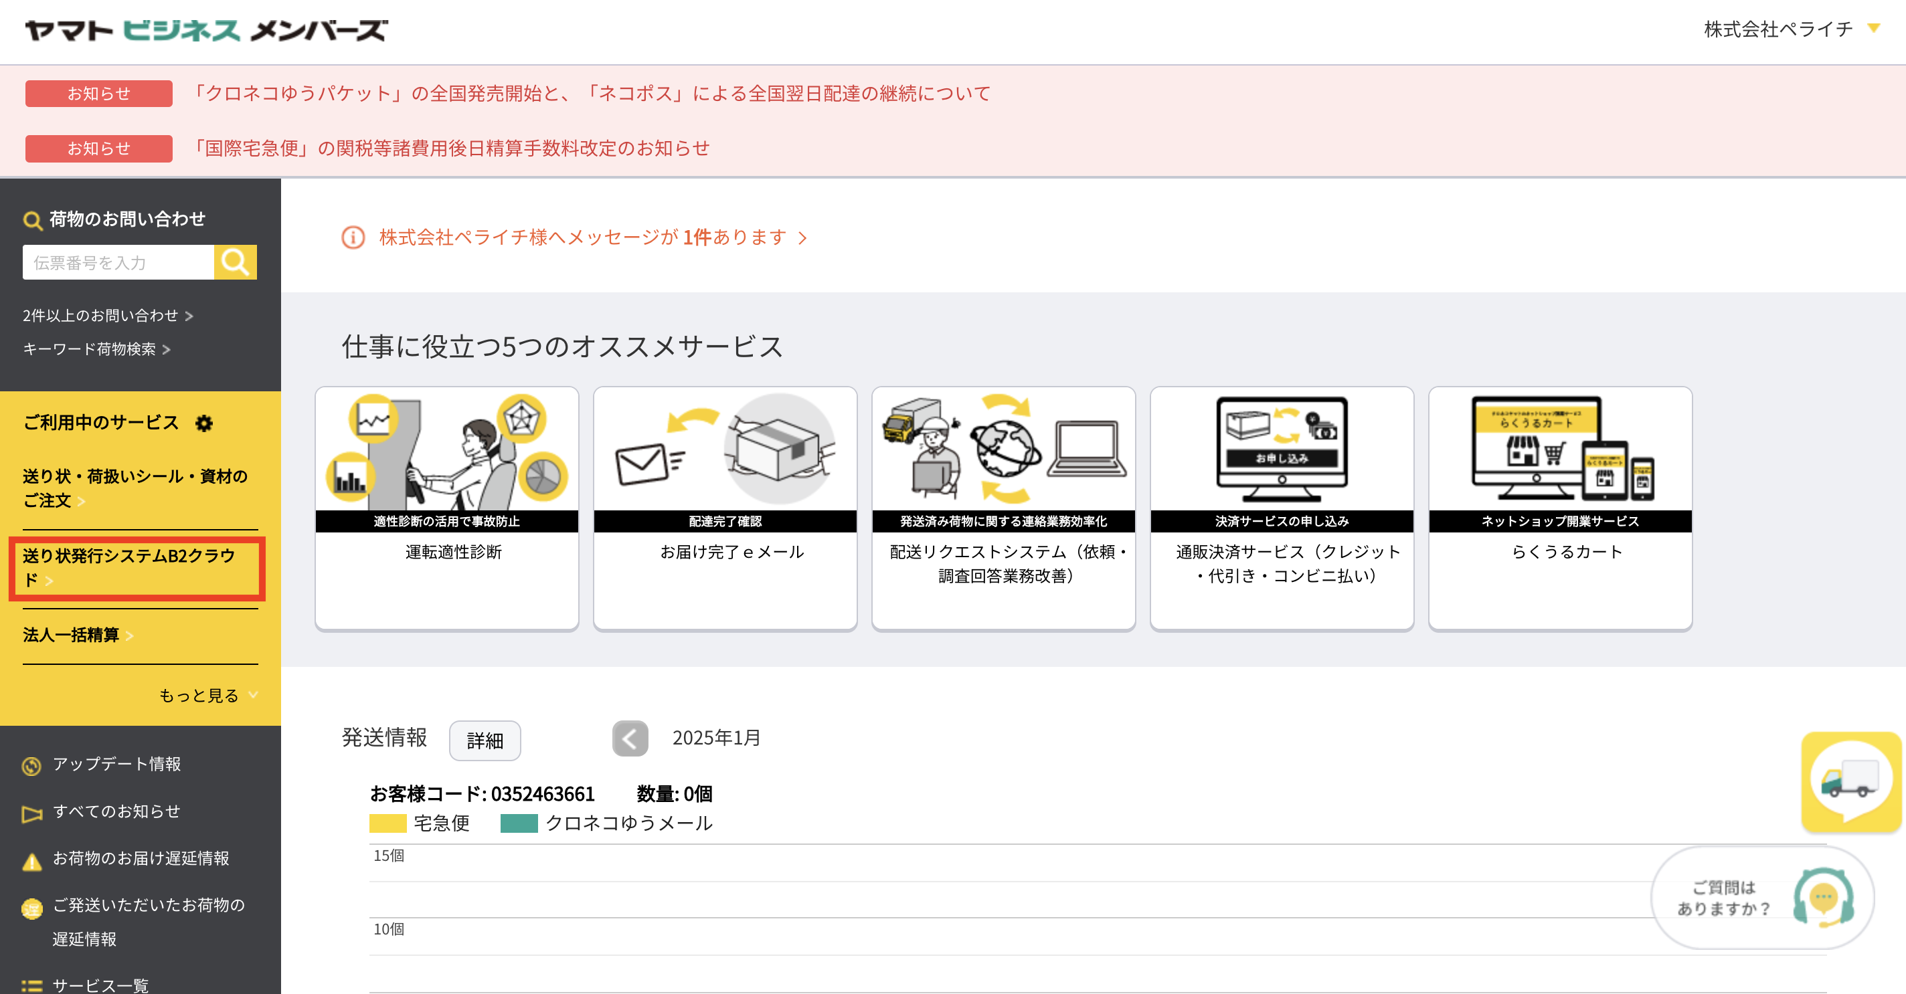
Task: Open settings gear next to ご利用中のサービス
Action: pyautogui.click(x=203, y=423)
